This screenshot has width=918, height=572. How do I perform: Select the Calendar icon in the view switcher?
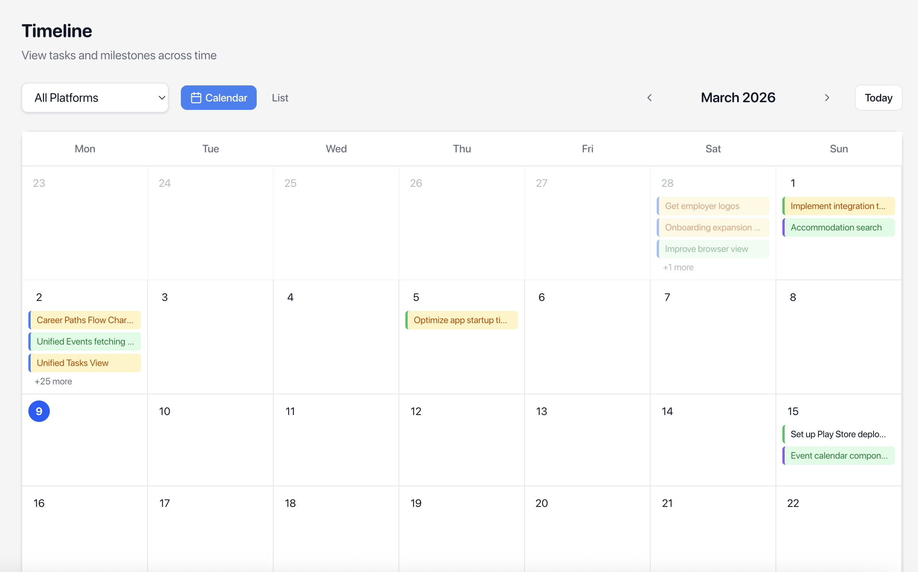coord(197,98)
